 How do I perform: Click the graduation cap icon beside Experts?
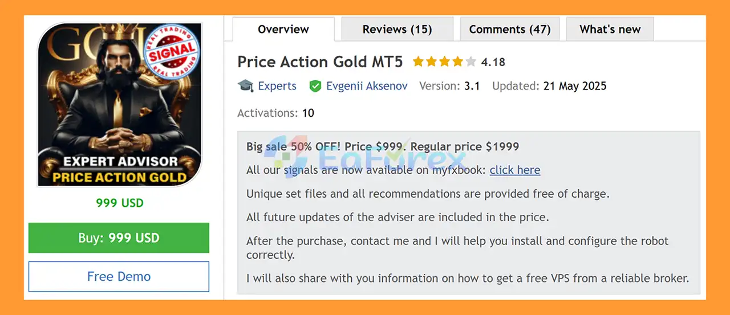point(246,86)
